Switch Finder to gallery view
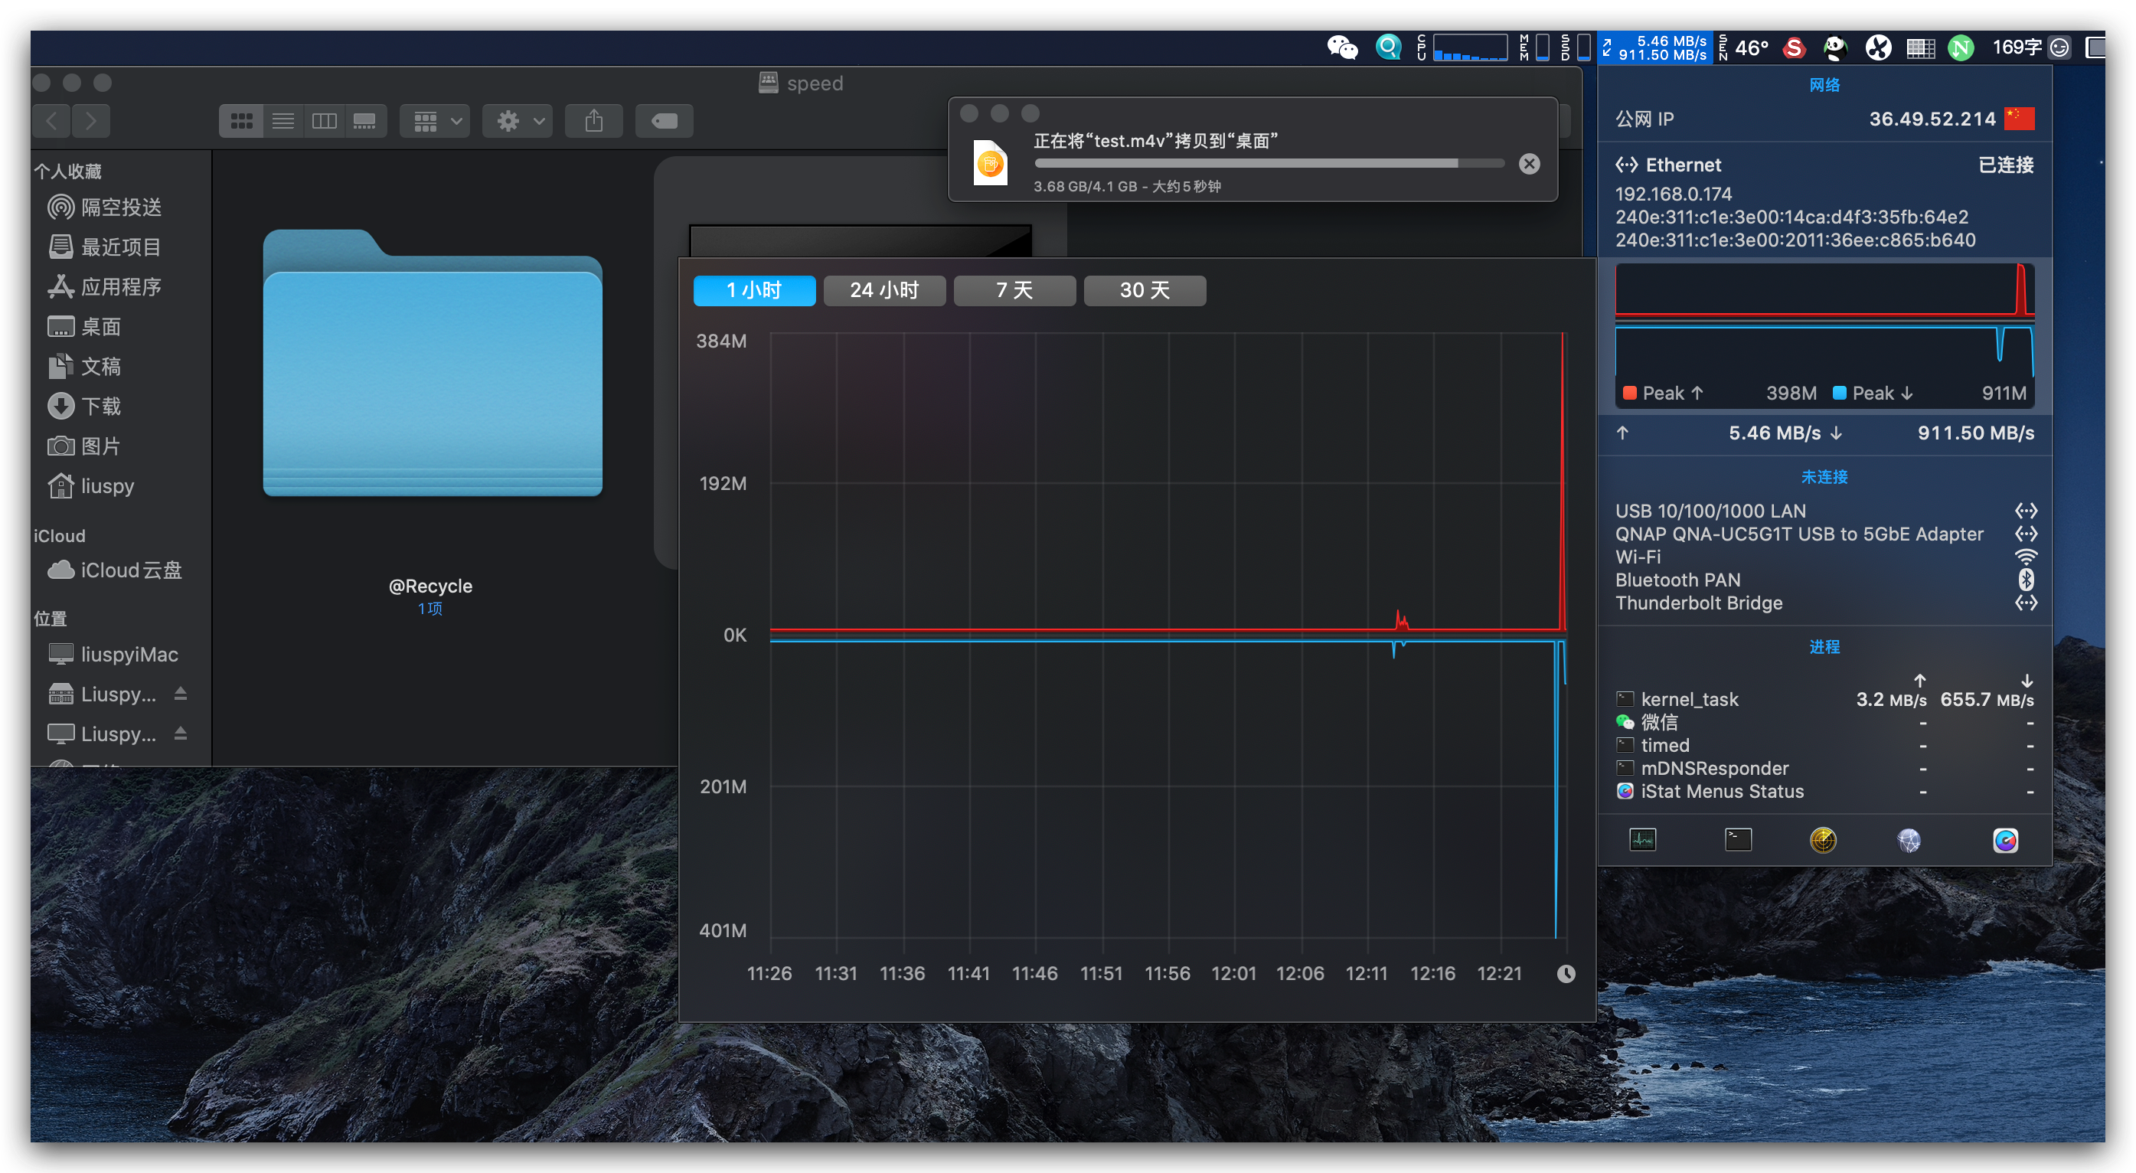Viewport: 2136px width, 1173px height. (x=365, y=121)
